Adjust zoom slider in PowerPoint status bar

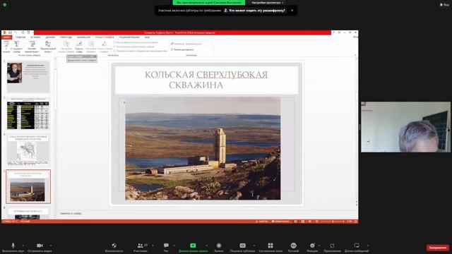pos(333,222)
